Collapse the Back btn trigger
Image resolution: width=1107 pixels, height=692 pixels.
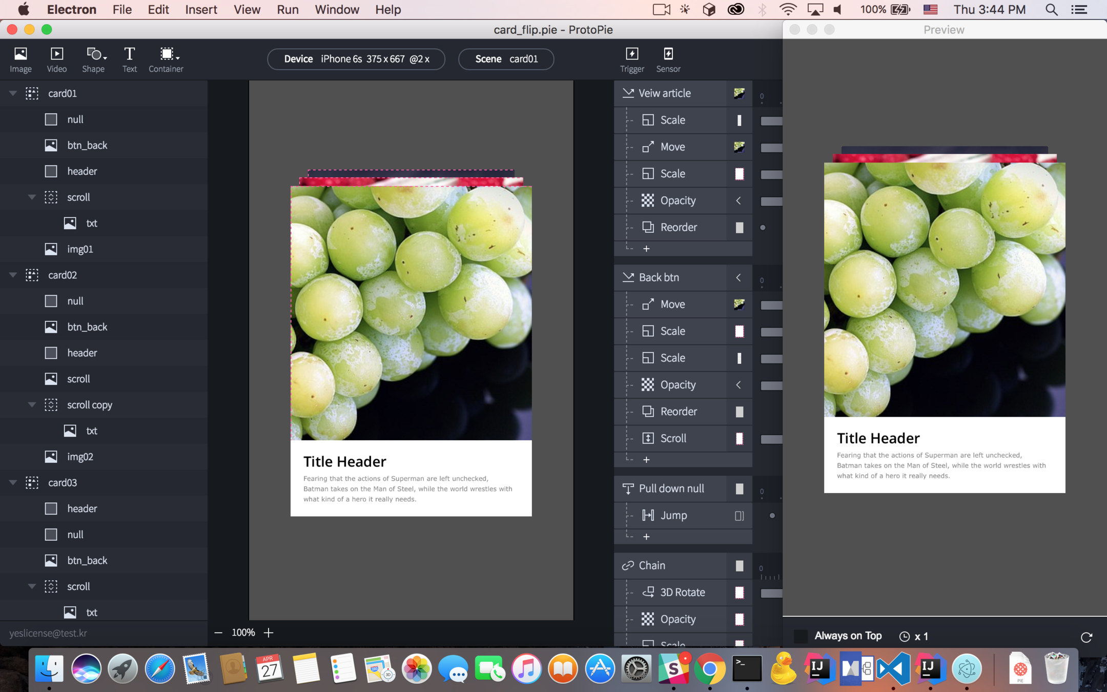tap(628, 277)
